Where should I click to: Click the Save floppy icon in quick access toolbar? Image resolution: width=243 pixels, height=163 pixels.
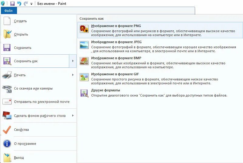pyautogui.click(x=12, y=3)
